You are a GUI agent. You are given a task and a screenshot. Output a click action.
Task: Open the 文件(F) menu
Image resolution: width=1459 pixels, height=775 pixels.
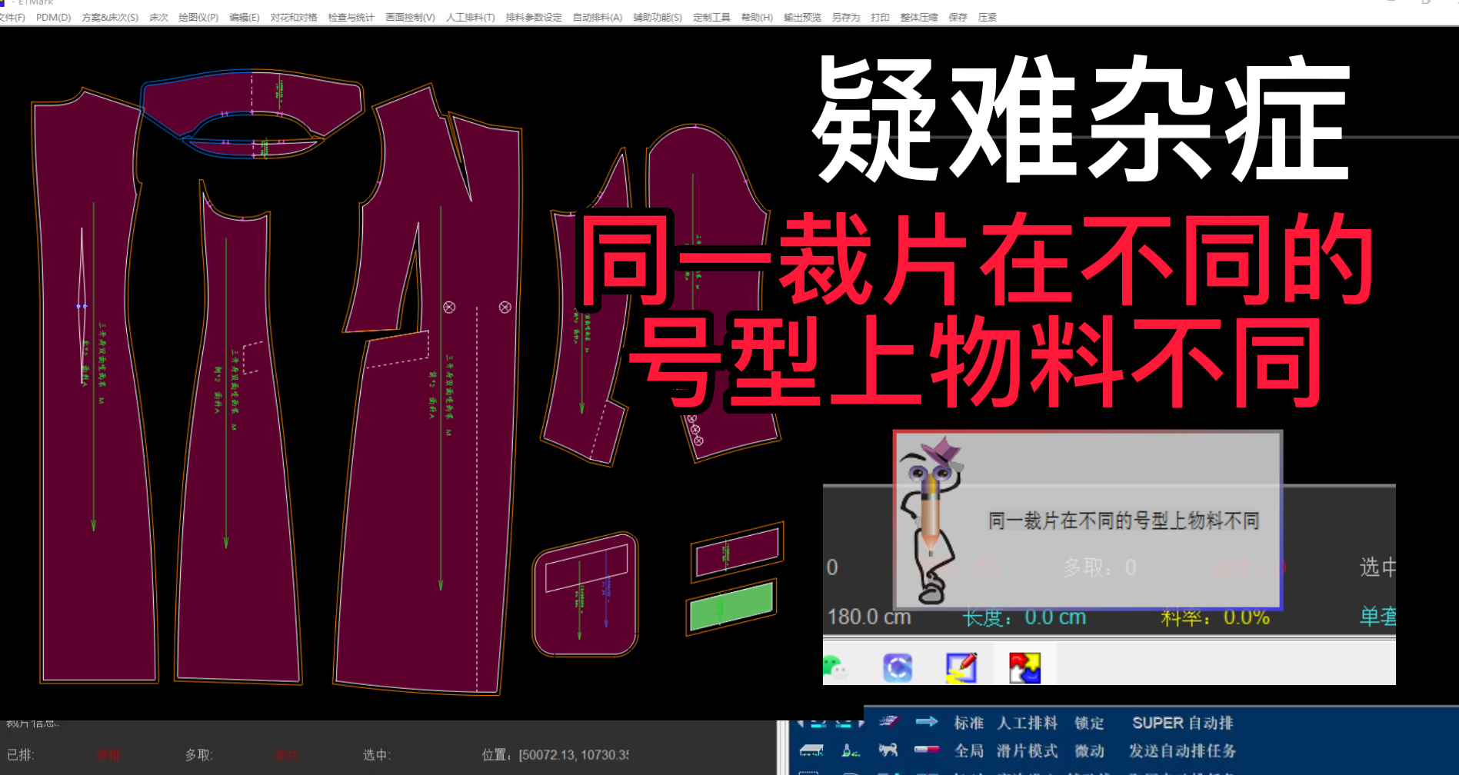click(12, 18)
